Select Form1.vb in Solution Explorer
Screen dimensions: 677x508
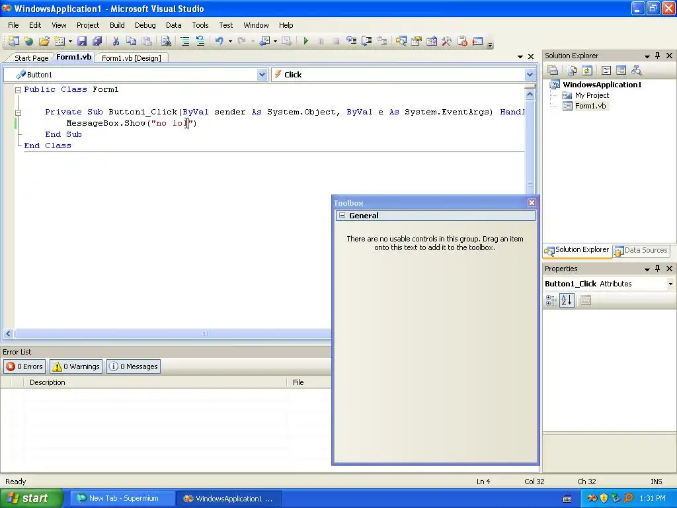pos(590,106)
